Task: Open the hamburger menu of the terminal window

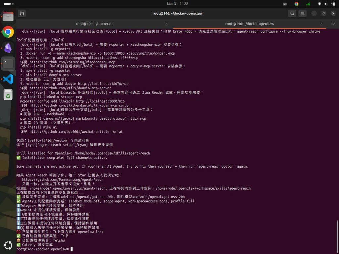Action: [302, 13]
